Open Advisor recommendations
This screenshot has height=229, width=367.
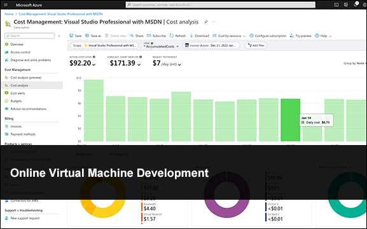click(29, 109)
